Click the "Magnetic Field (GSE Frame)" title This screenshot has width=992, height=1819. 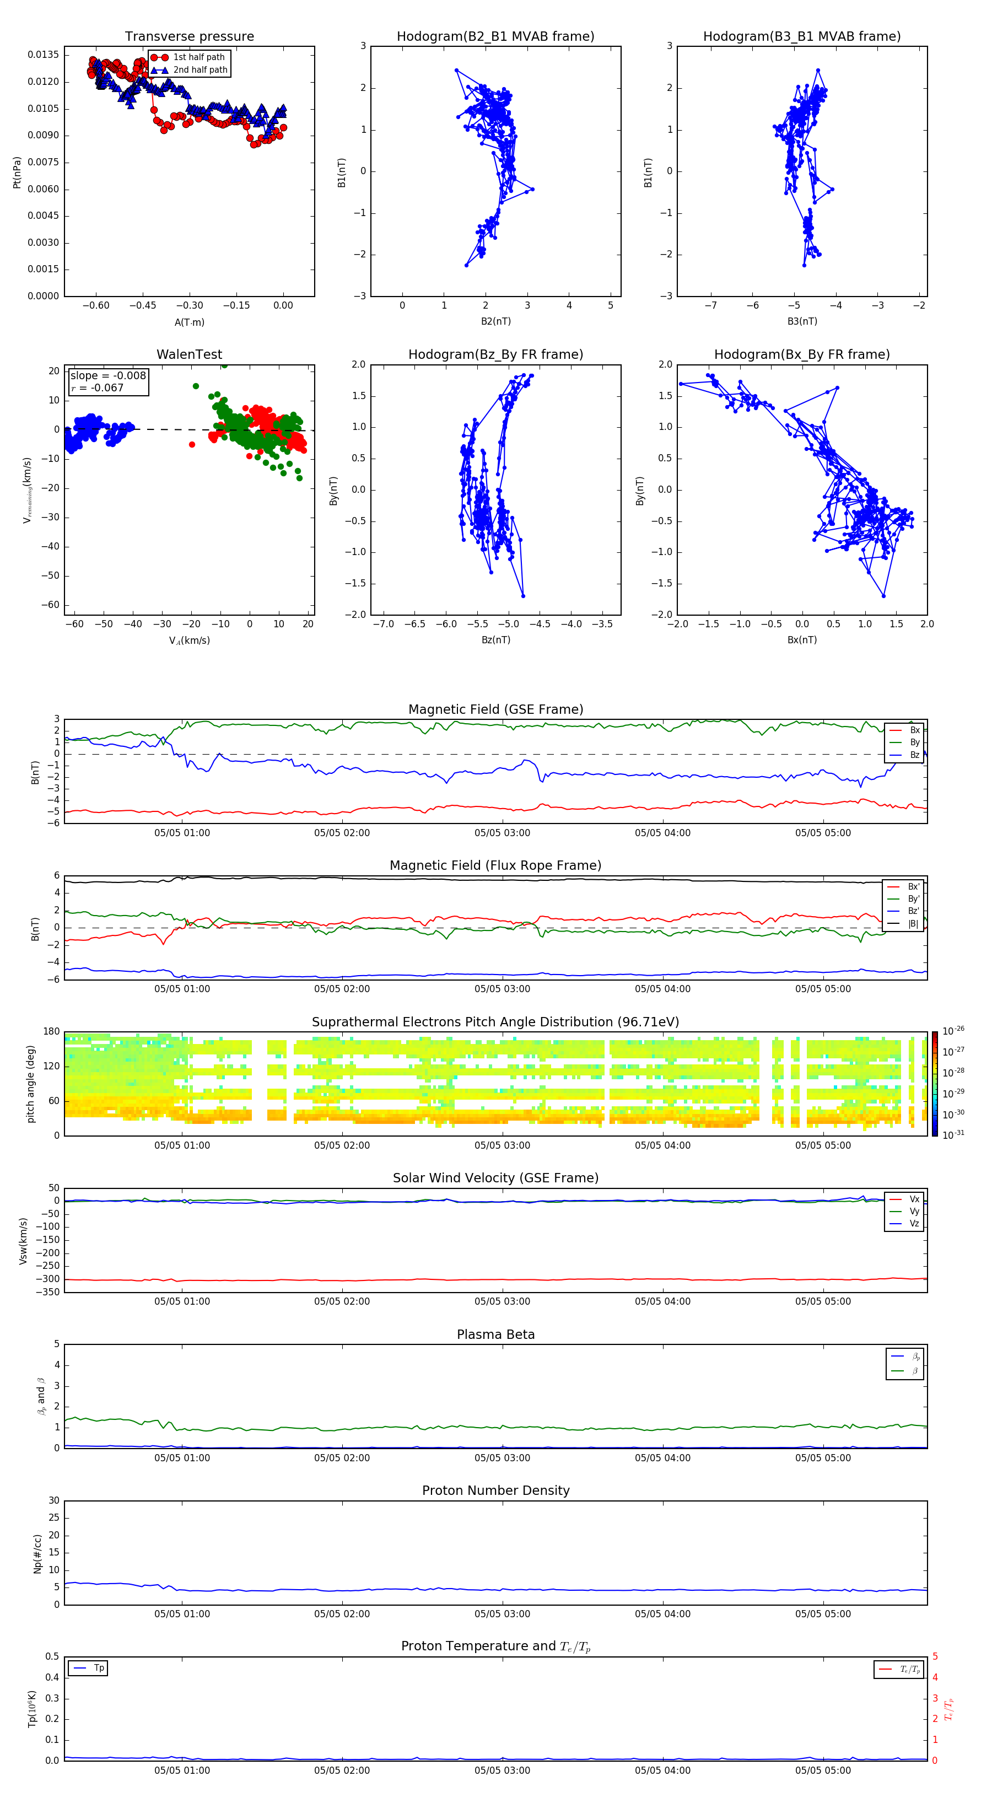tap(495, 709)
